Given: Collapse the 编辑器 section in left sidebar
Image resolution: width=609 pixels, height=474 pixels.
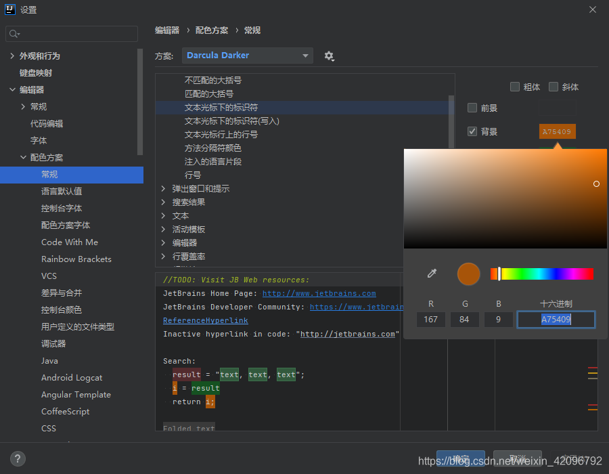Looking at the screenshot, I should [x=12, y=90].
